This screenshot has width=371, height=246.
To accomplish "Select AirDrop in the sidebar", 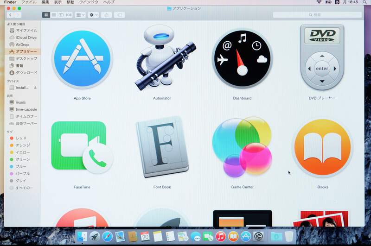I will click(23, 44).
